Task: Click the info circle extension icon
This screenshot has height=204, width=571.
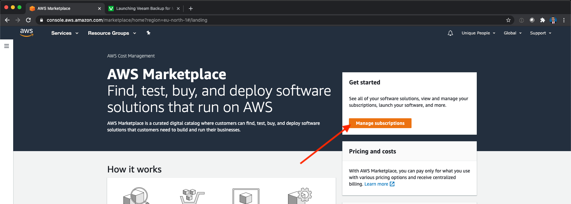Action: (522, 20)
